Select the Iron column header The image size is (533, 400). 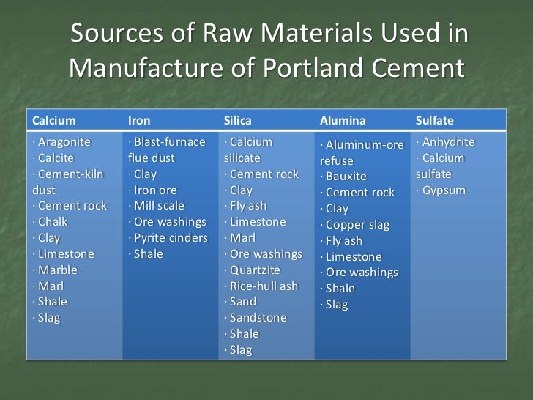pos(139,120)
